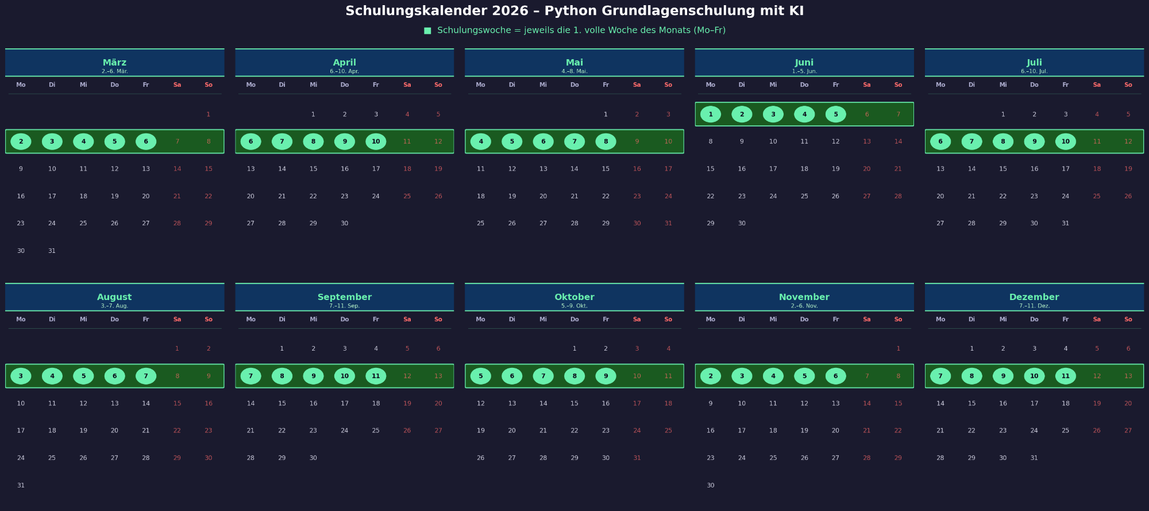1149x511 pixels.
Task: Choose highlighted day 4 in Mai
Action: pos(481,141)
